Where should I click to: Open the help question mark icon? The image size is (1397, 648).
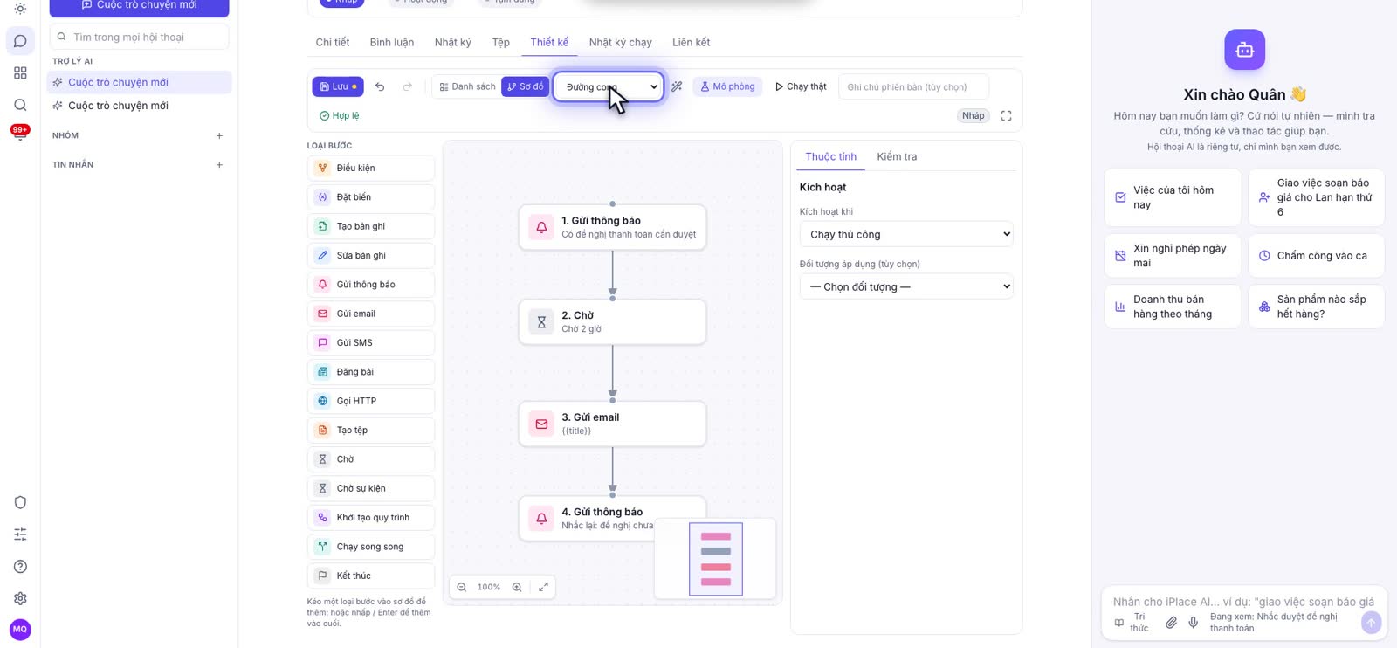click(20, 567)
